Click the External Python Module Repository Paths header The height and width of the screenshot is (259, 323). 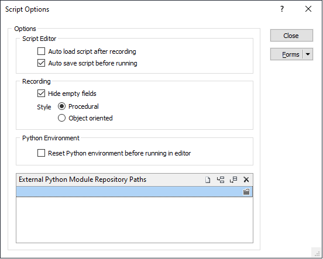(83, 179)
